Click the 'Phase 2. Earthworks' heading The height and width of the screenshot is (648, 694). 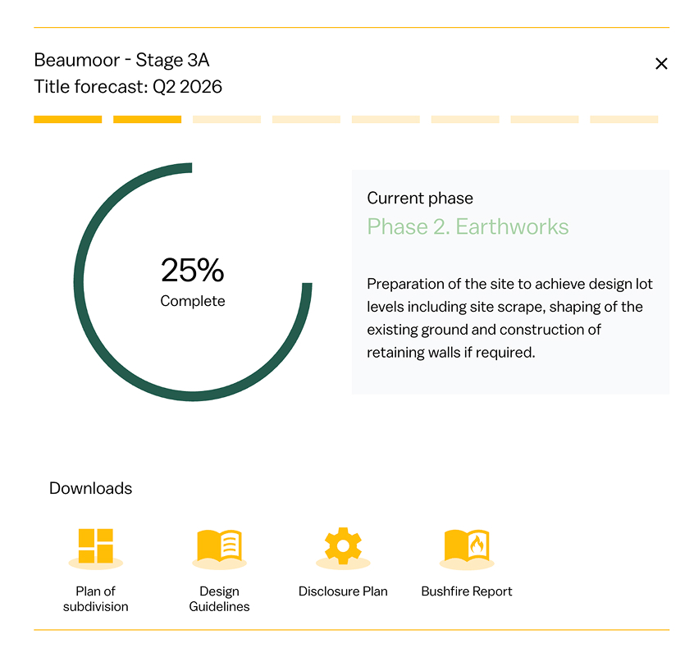click(x=468, y=227)
